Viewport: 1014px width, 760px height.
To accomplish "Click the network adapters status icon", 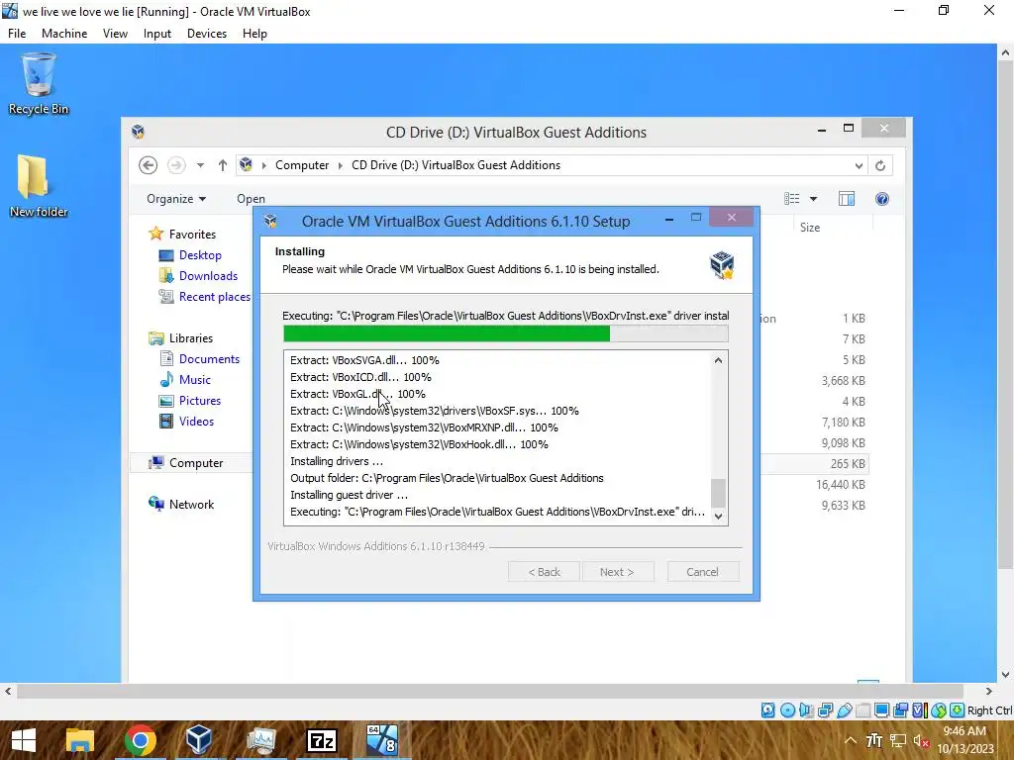I will [825, 711].
